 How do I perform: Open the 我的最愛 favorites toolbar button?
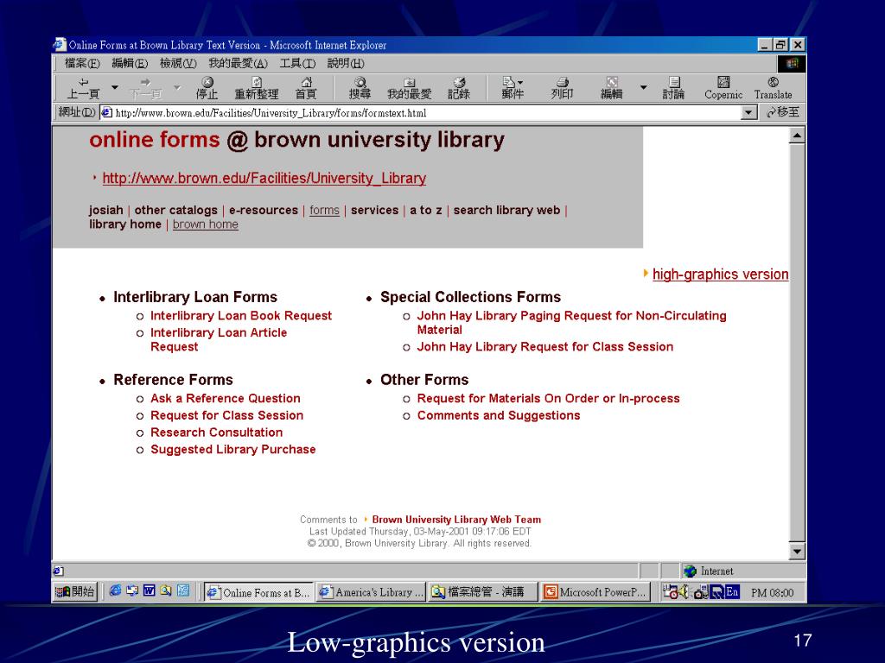coord(409,89)
